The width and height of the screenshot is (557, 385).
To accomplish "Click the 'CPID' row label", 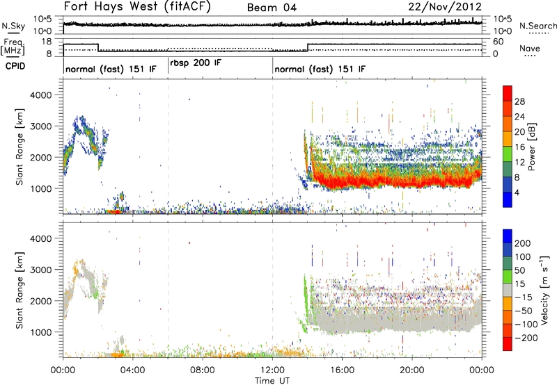I will [x=15, y=66].
